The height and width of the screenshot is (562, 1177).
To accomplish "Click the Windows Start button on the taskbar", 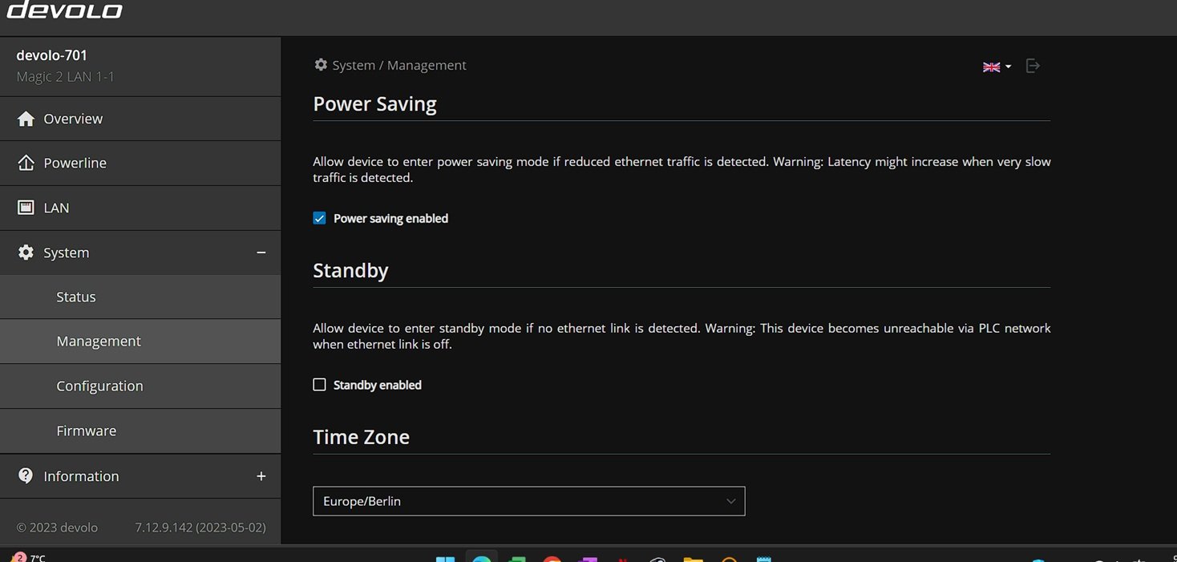I will [x=445, y=558].
